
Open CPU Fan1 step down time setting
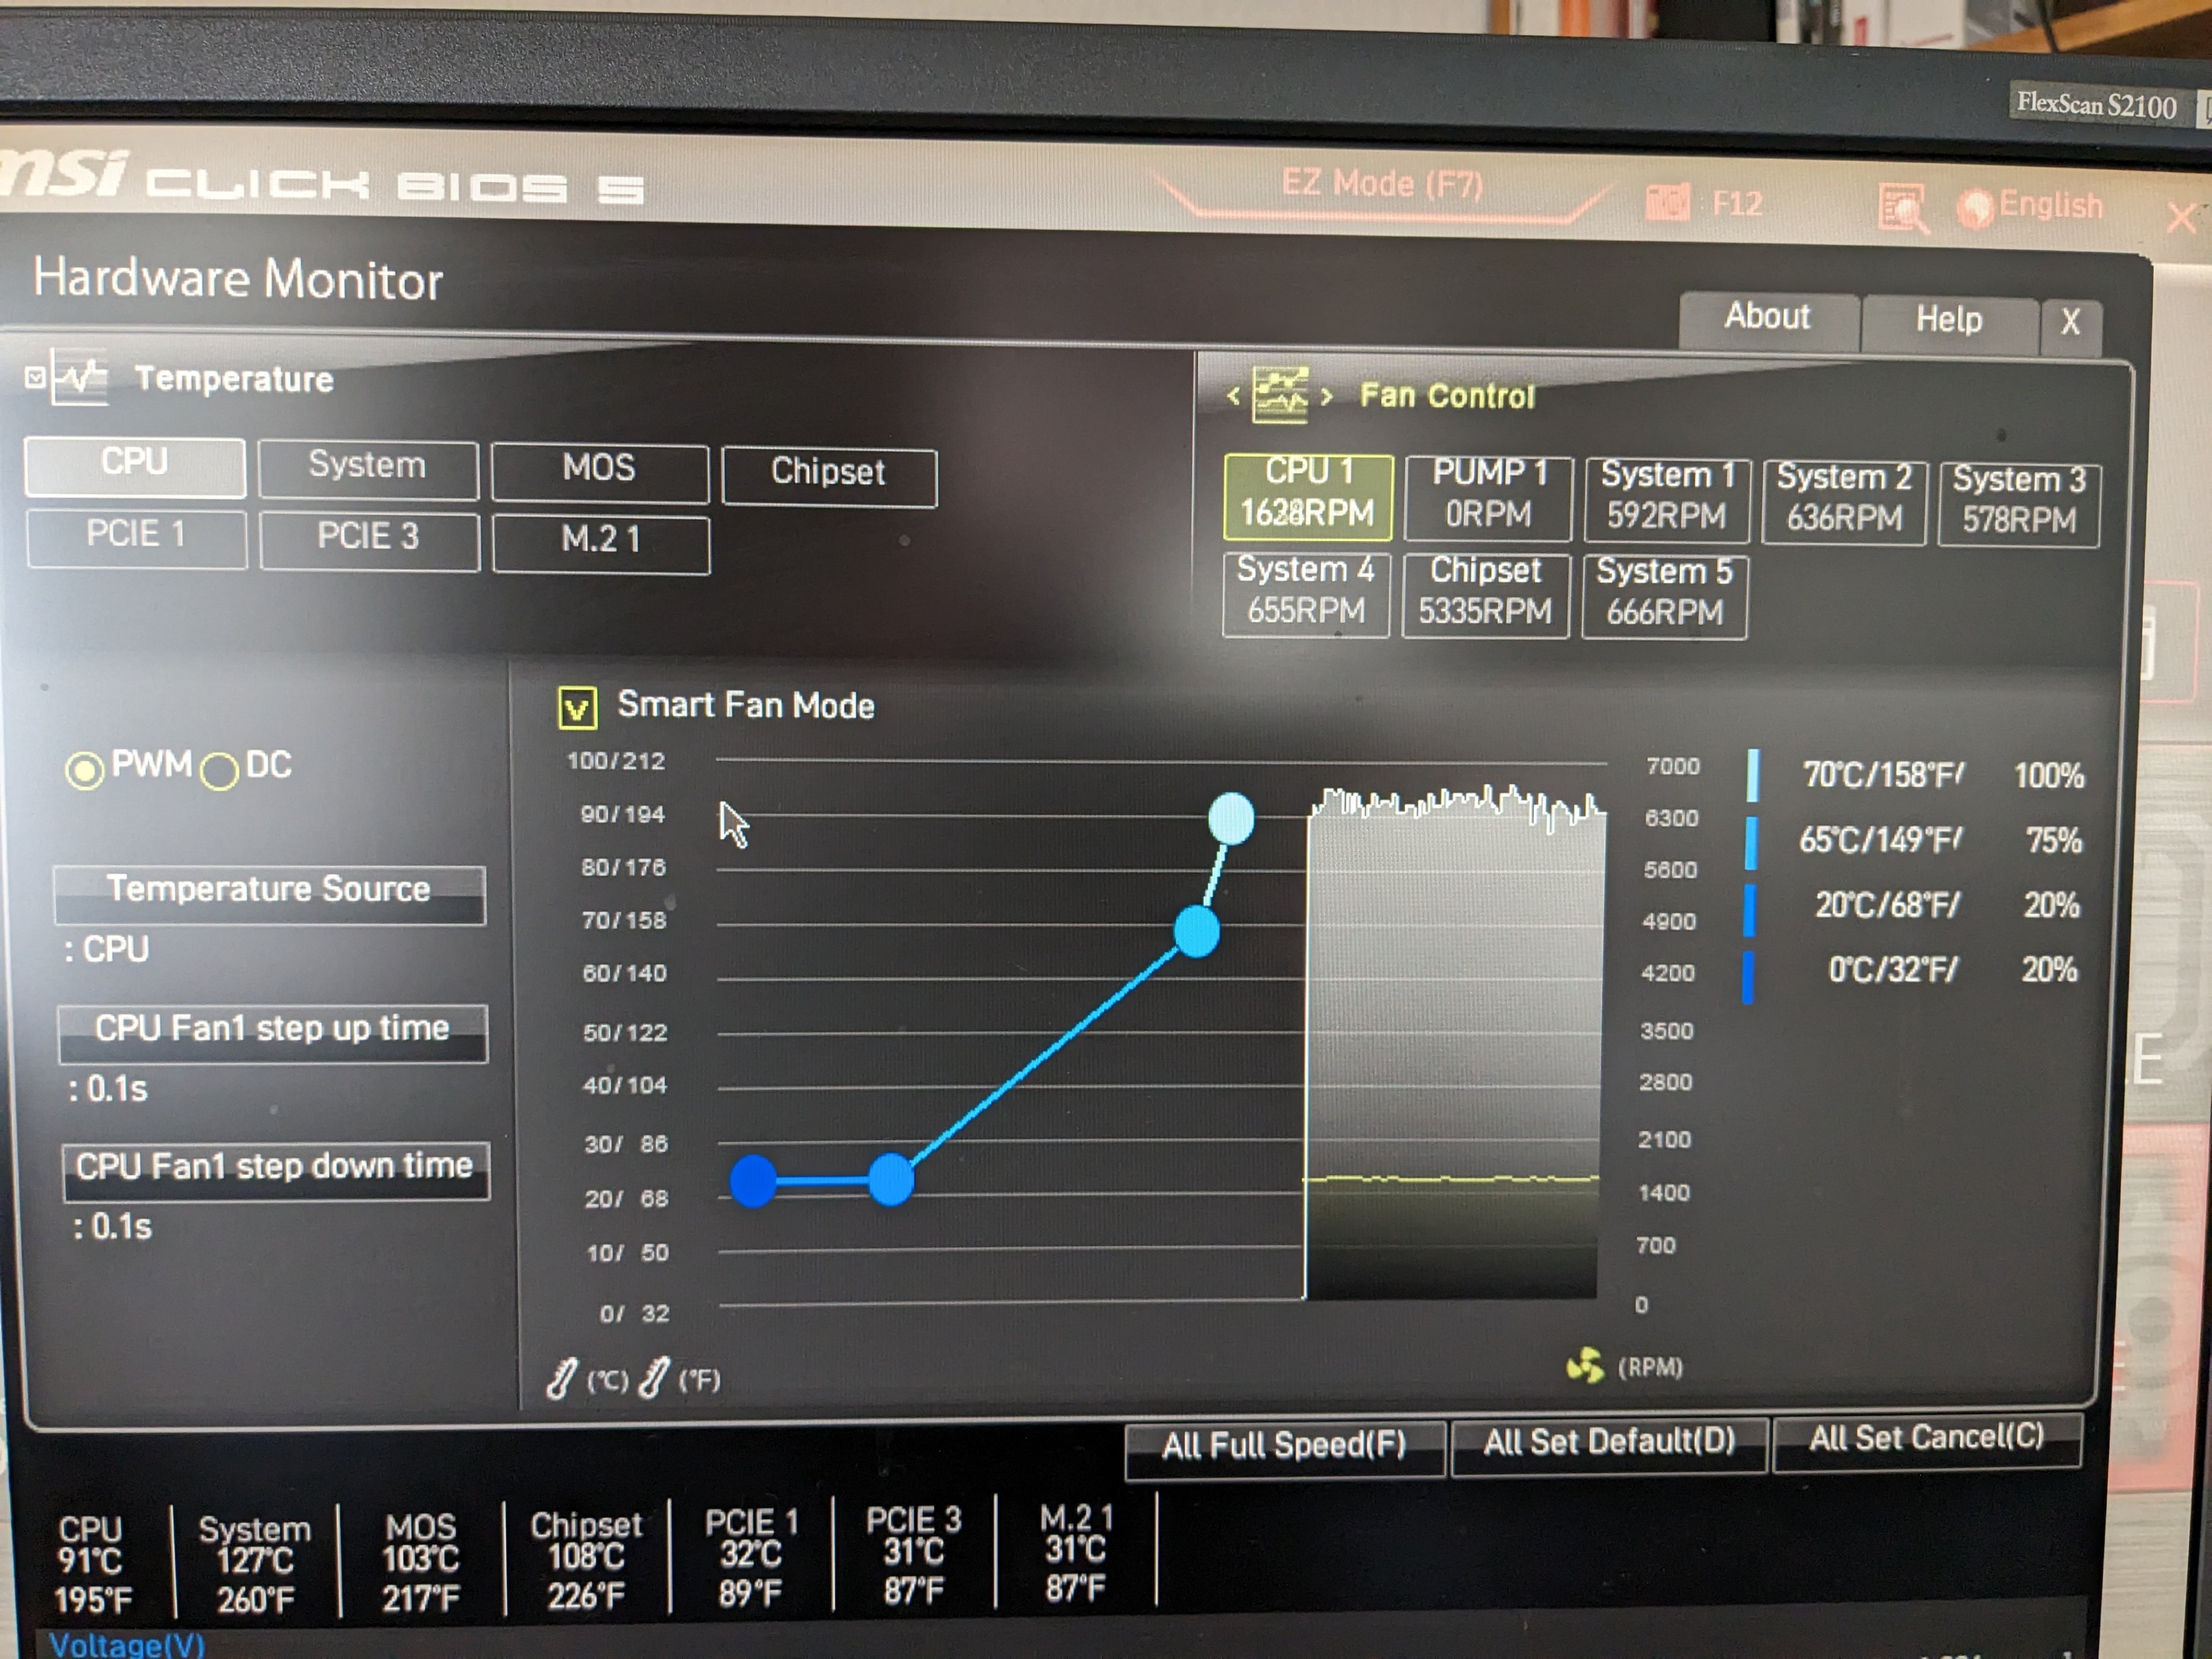(x=275, y=1170)
